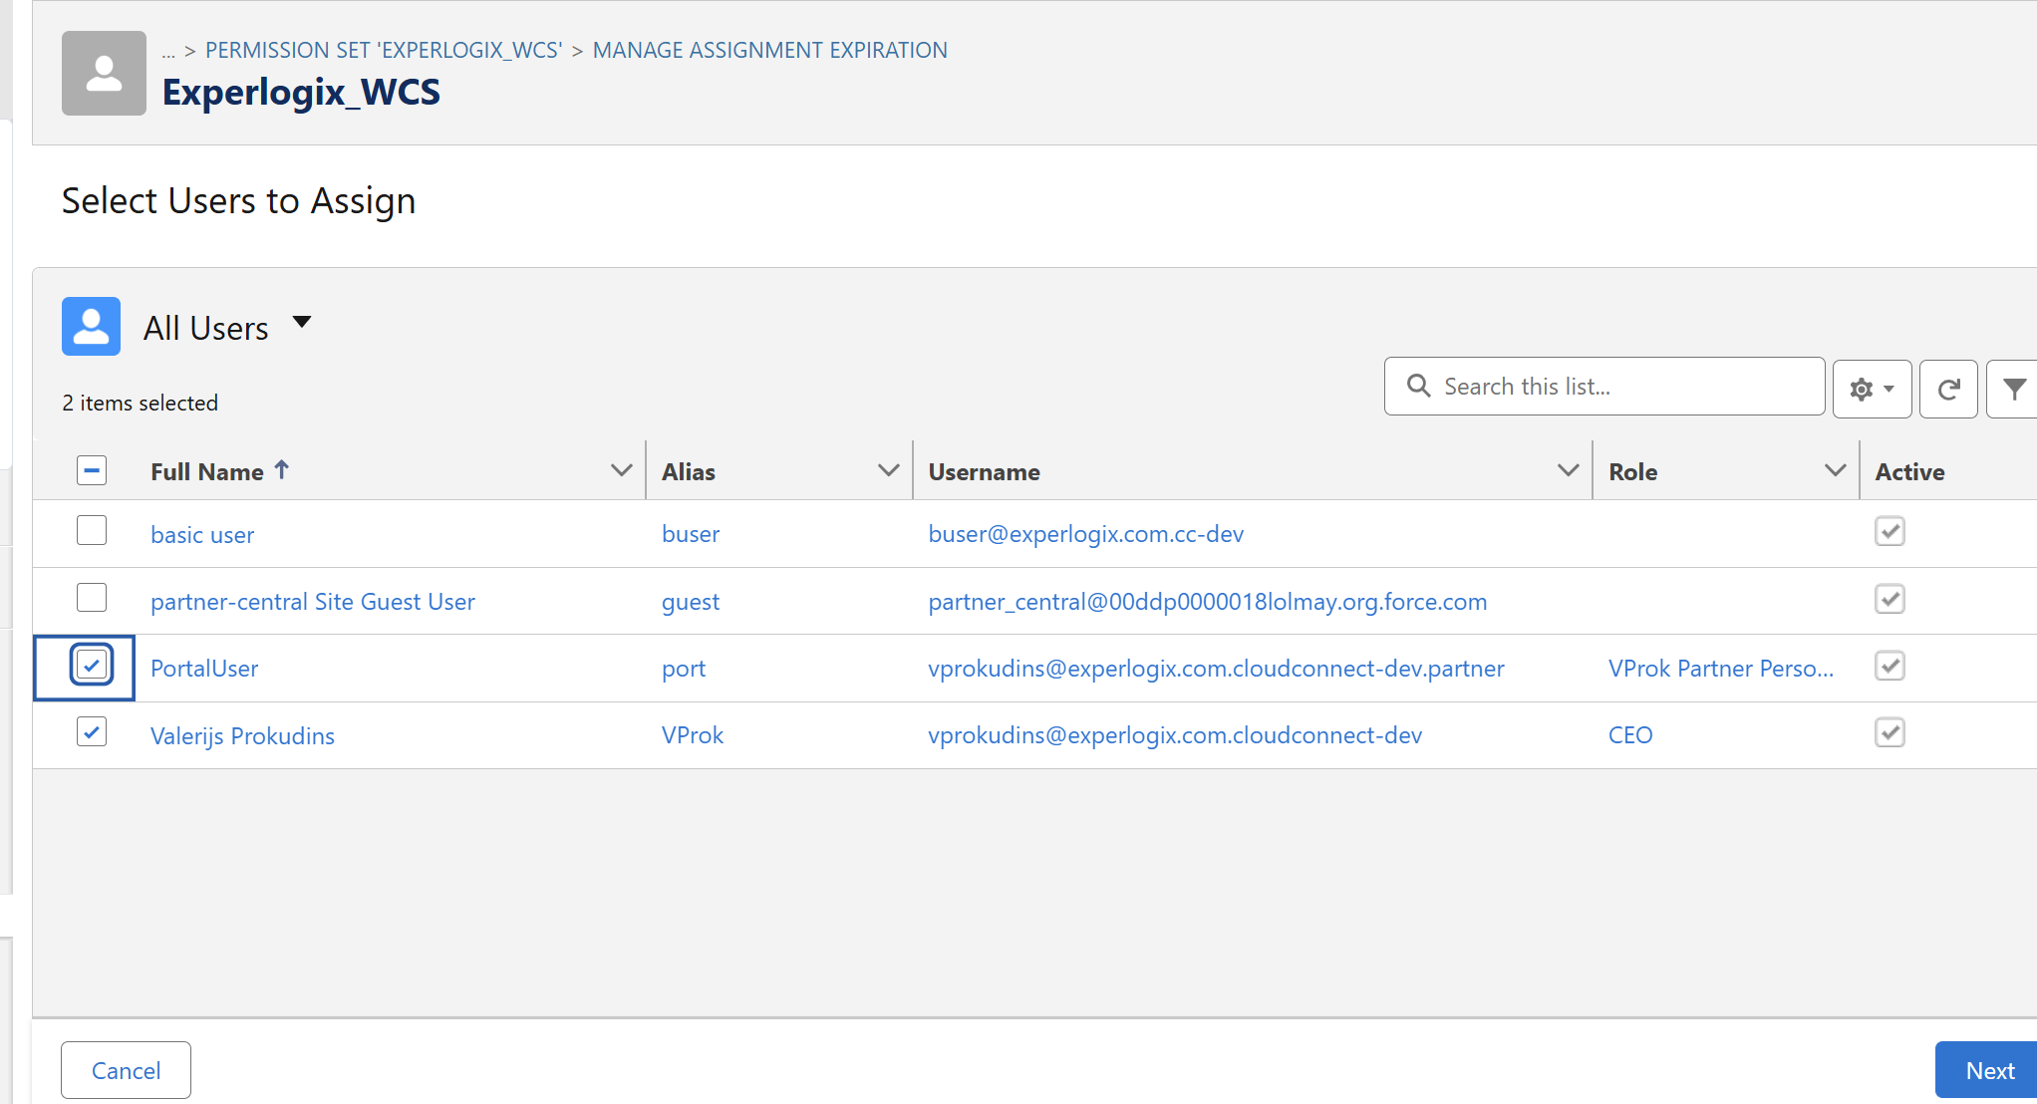Sort by Active column header

click(1909, 471)
